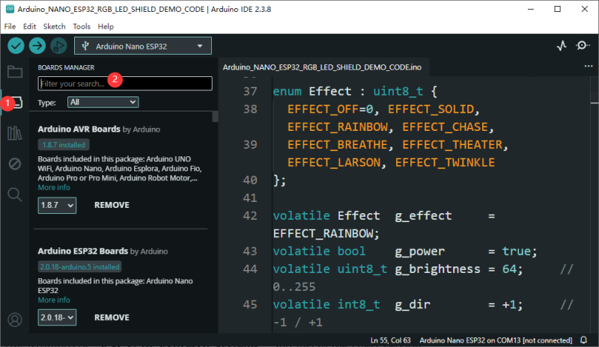The height and width of the screenshot is (347, 599).
Task: Open the Tools menu
Action: (82, 26)
